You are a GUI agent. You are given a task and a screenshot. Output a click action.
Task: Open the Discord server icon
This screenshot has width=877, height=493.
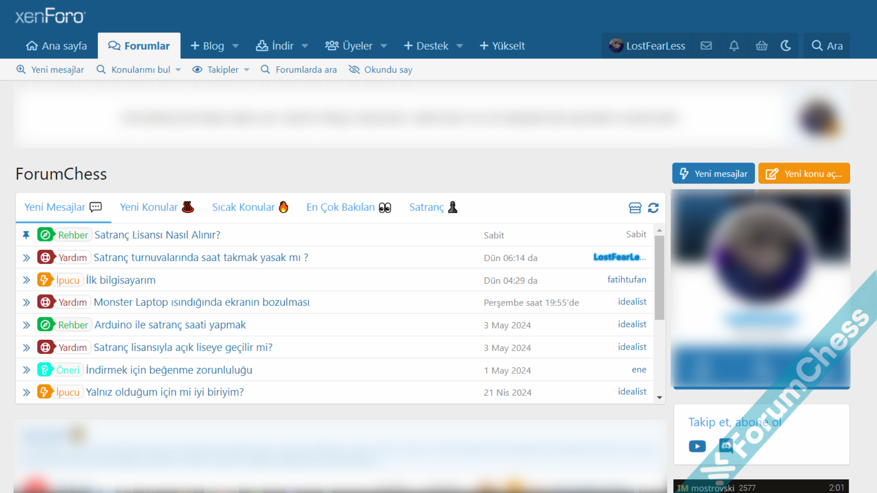[726, 445]
